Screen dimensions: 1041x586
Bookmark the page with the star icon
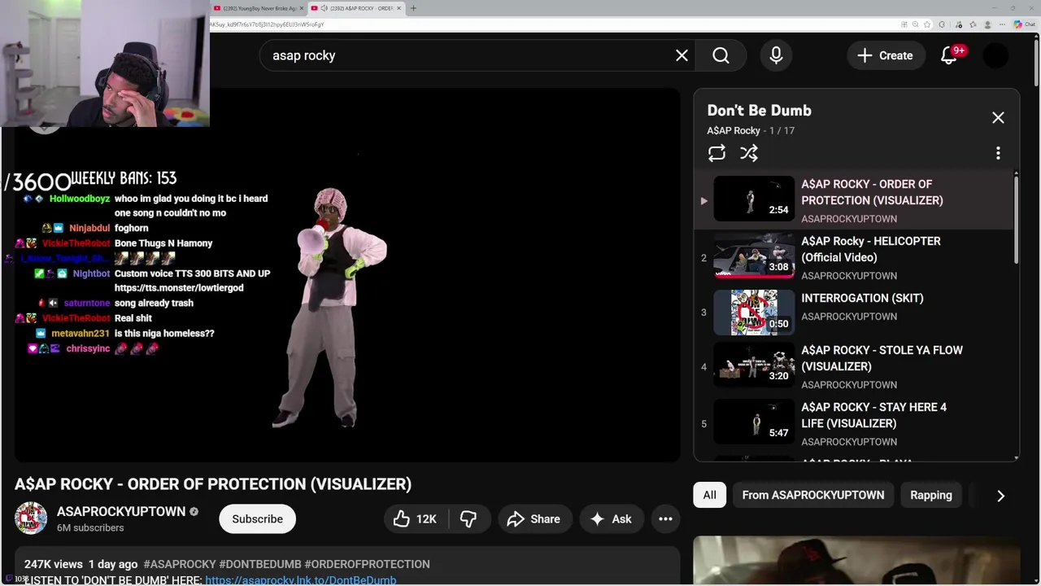[x=927, y=24]
